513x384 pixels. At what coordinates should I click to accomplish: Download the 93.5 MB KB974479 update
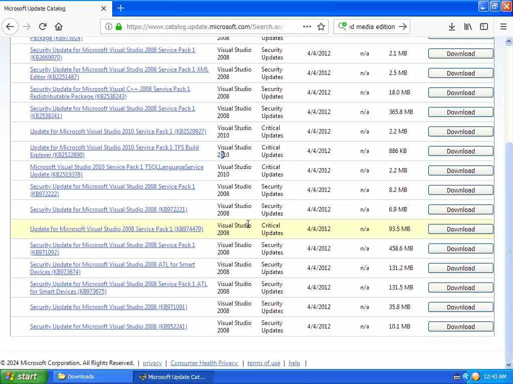coord(461,229)
